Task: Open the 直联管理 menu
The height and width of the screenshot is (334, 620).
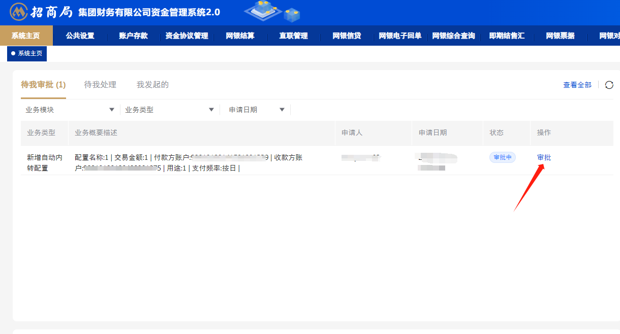Action: click(x=293, y=36)
